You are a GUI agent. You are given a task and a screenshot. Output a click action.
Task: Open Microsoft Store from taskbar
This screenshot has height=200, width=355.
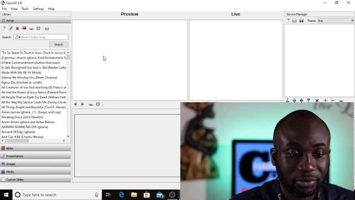click(146, 195)
